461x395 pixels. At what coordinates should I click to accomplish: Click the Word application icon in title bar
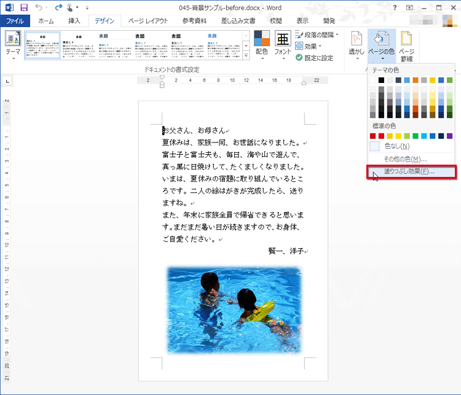click(x=9, y=7)
